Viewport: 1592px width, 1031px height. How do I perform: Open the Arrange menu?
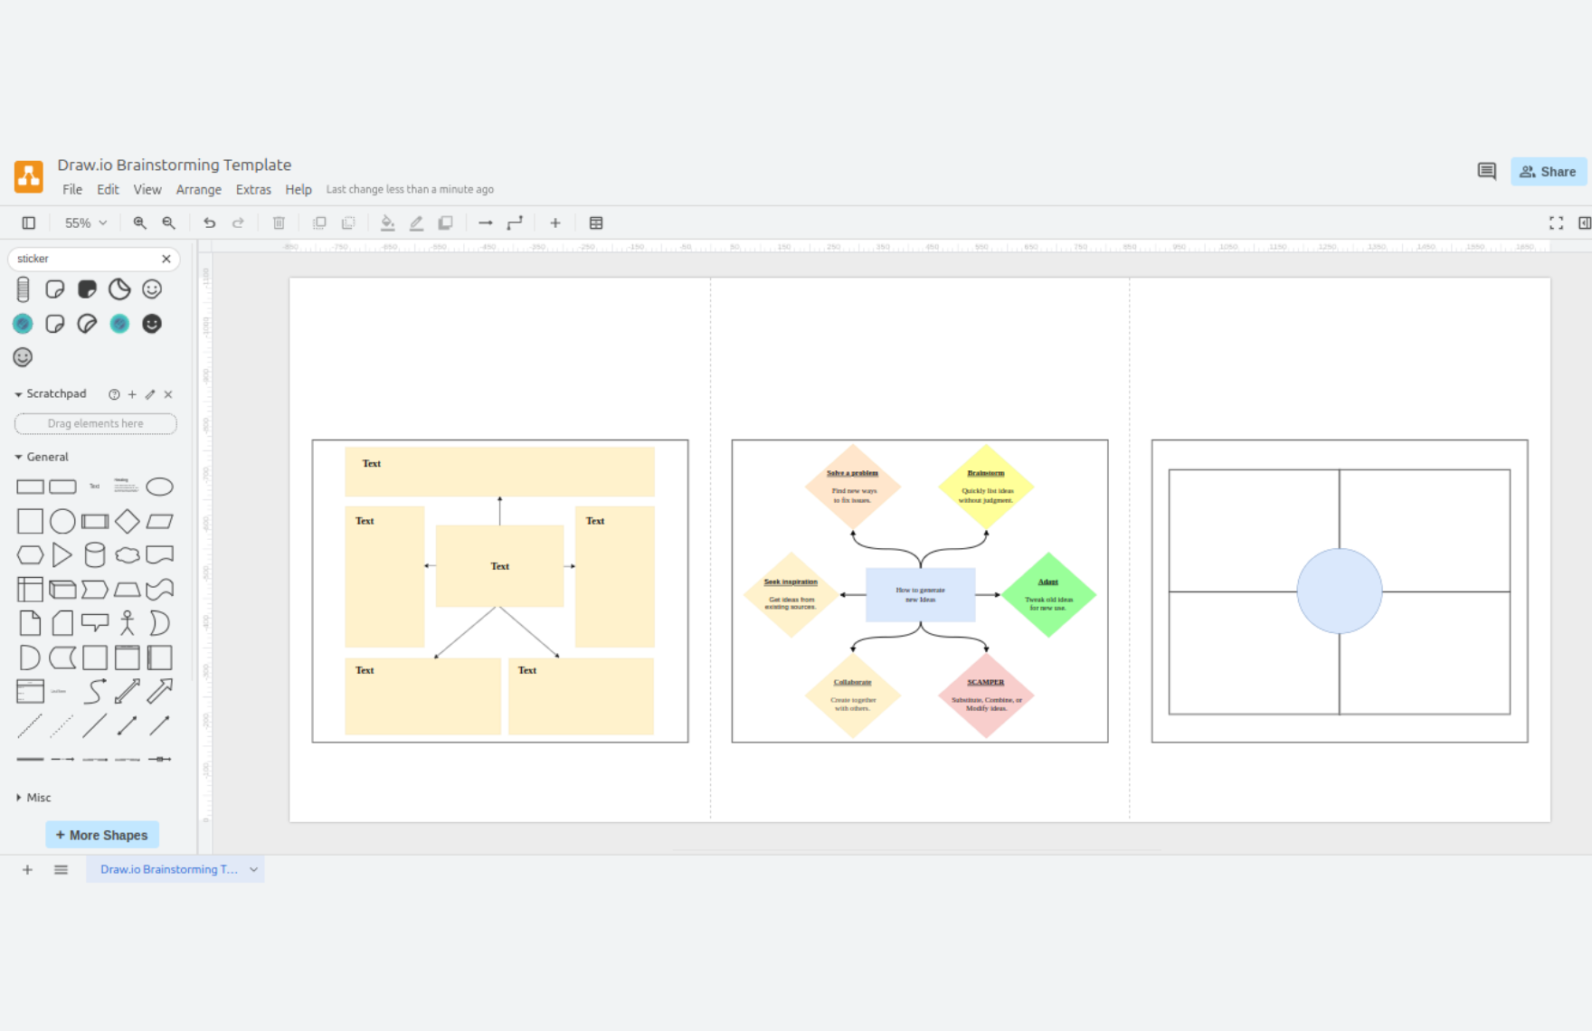(x=198, y=189)
